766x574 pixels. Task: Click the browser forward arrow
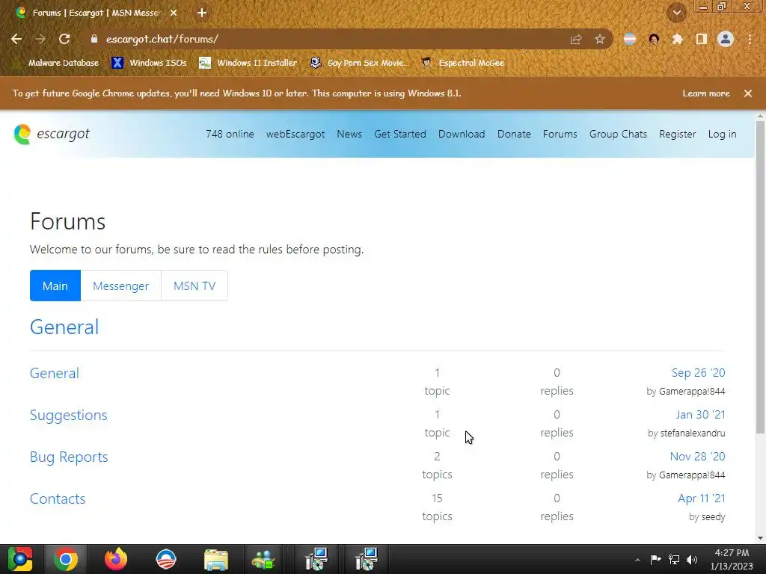pyautogui.click(x=40, y=39)
